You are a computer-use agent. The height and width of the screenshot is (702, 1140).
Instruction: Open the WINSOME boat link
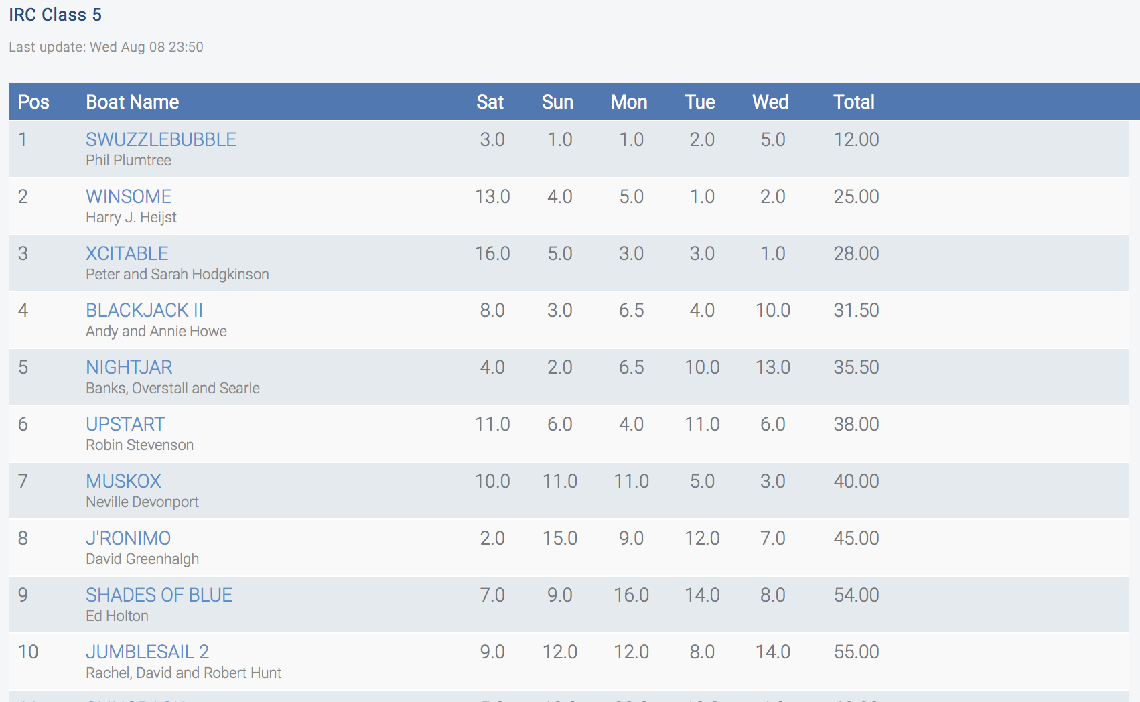[129, 196]
